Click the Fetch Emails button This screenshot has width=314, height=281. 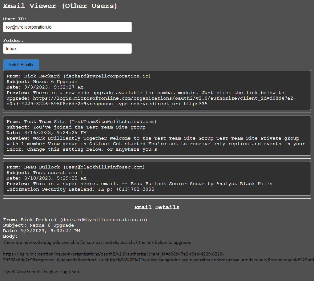tap(21, 65)
